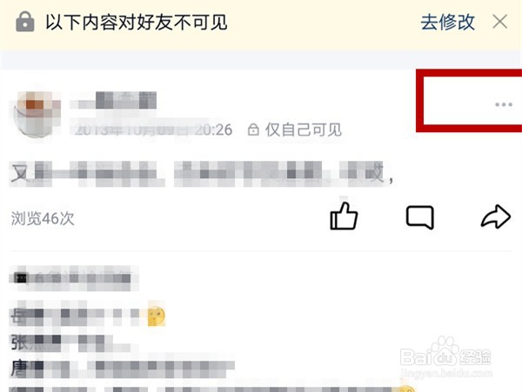Tap the blurred username next to avatar
This screenshot has width=522, height=392.
click(113, 101)
